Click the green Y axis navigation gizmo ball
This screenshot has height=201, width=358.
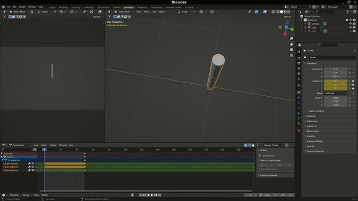[x=292, y=29]
